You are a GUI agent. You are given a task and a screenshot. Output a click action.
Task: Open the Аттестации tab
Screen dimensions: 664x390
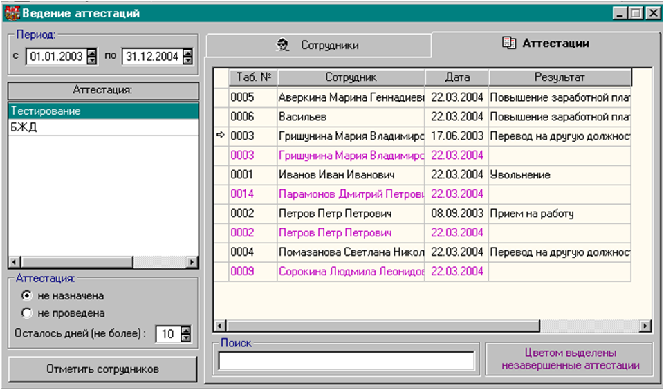(x=546, y=43)
